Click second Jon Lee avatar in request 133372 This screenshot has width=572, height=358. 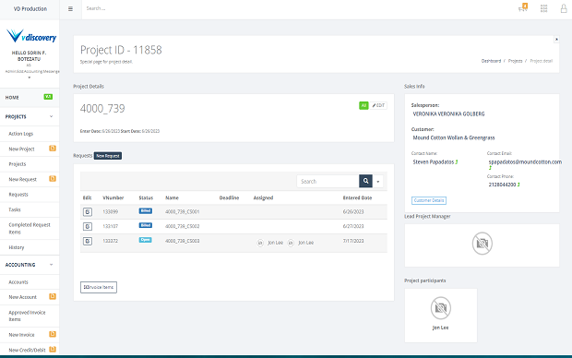coord(291,243)
